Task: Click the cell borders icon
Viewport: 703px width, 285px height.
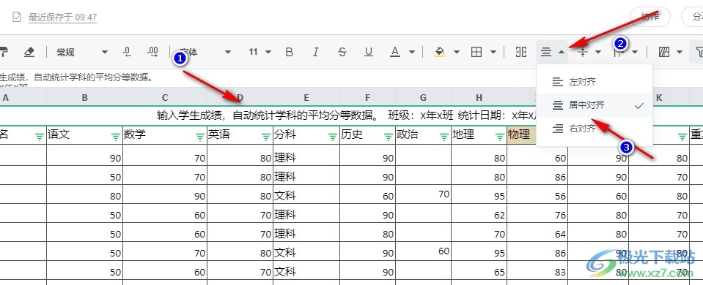Action: coord(476,53)
